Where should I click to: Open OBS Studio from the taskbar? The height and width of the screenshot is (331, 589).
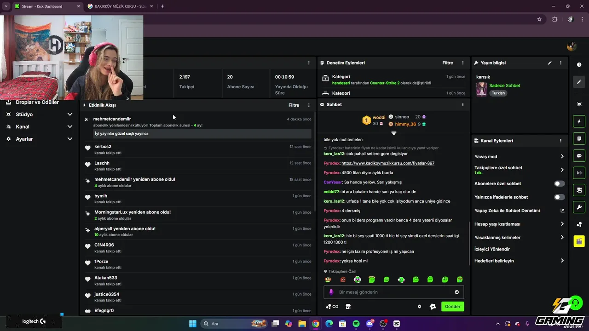pyautogui.click(x=383, y=324)
